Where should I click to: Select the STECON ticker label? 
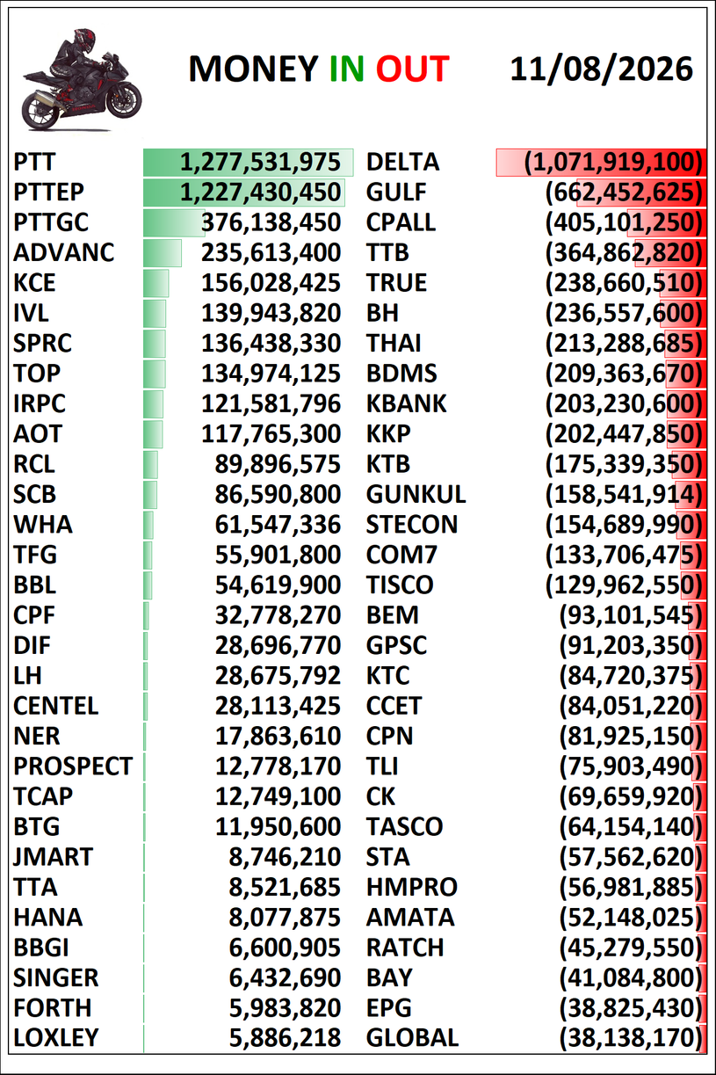(x=412, y=525)
